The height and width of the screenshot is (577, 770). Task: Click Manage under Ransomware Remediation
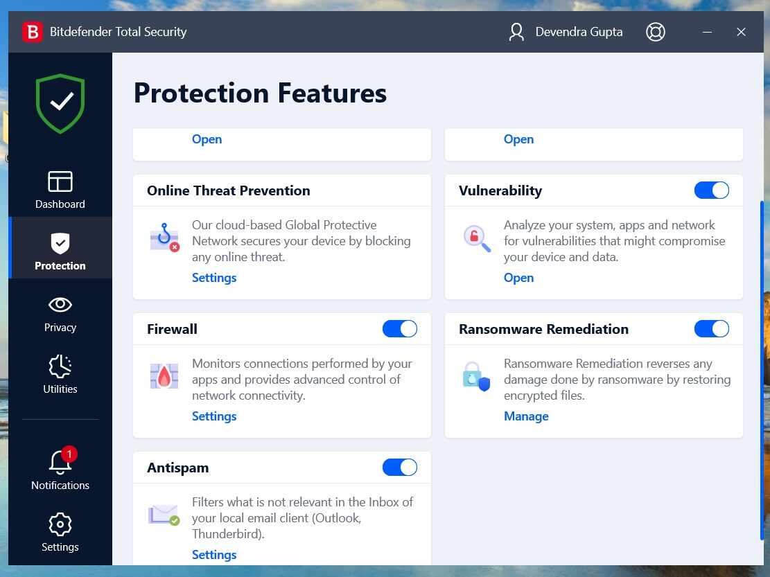click(526, 416)
